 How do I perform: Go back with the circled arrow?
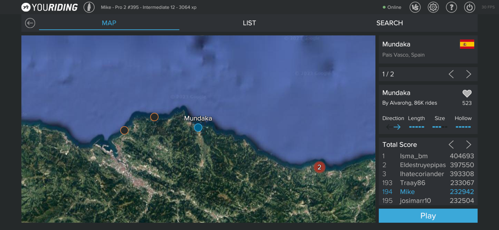30,23
